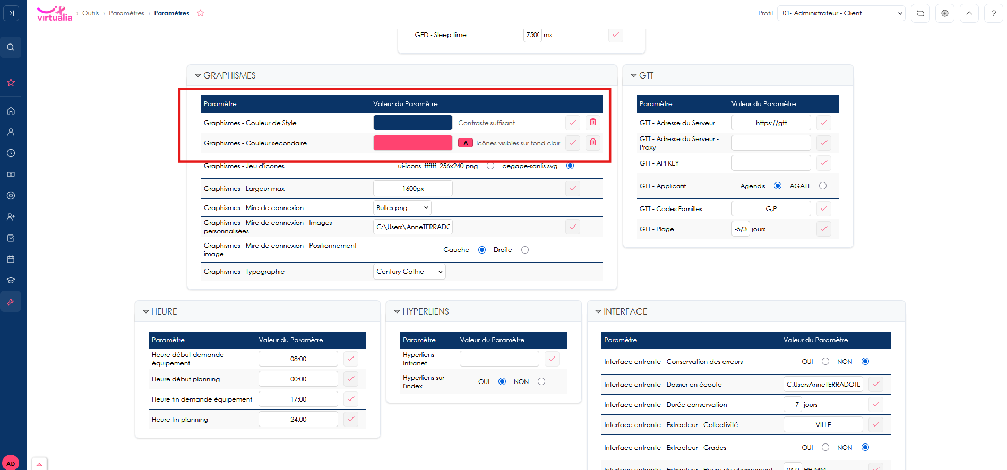1007x470 pixels.
Task: Open the dark blue Couleur de Style swatch
Action: pyautogui.click(x=413, y=123)
